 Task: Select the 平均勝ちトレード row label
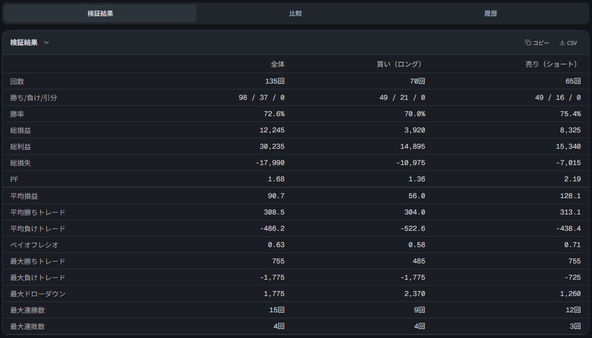click(x=38, y=212)
